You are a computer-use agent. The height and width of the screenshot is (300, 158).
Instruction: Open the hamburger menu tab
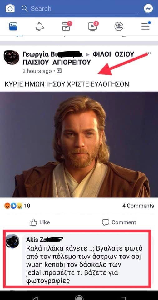[x=146, y=26]
